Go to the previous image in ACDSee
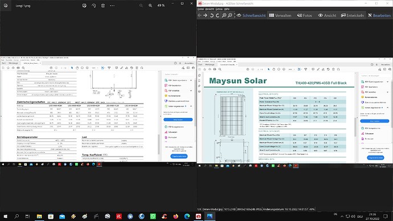The width and height of the screenshot is (393, 221). pos(199,15)
